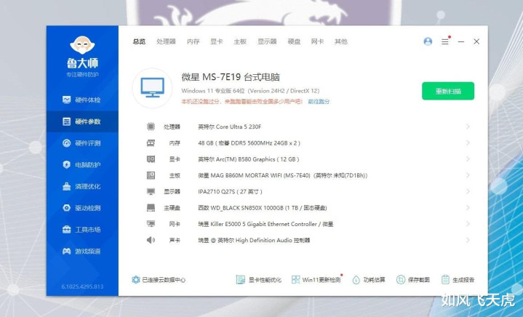Open Win11更新检测 tool
523x317 pixels.
pyautogui.click(x=316, y=280)
